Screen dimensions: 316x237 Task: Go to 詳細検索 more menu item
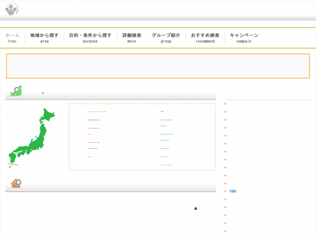[x=132, y=38]
